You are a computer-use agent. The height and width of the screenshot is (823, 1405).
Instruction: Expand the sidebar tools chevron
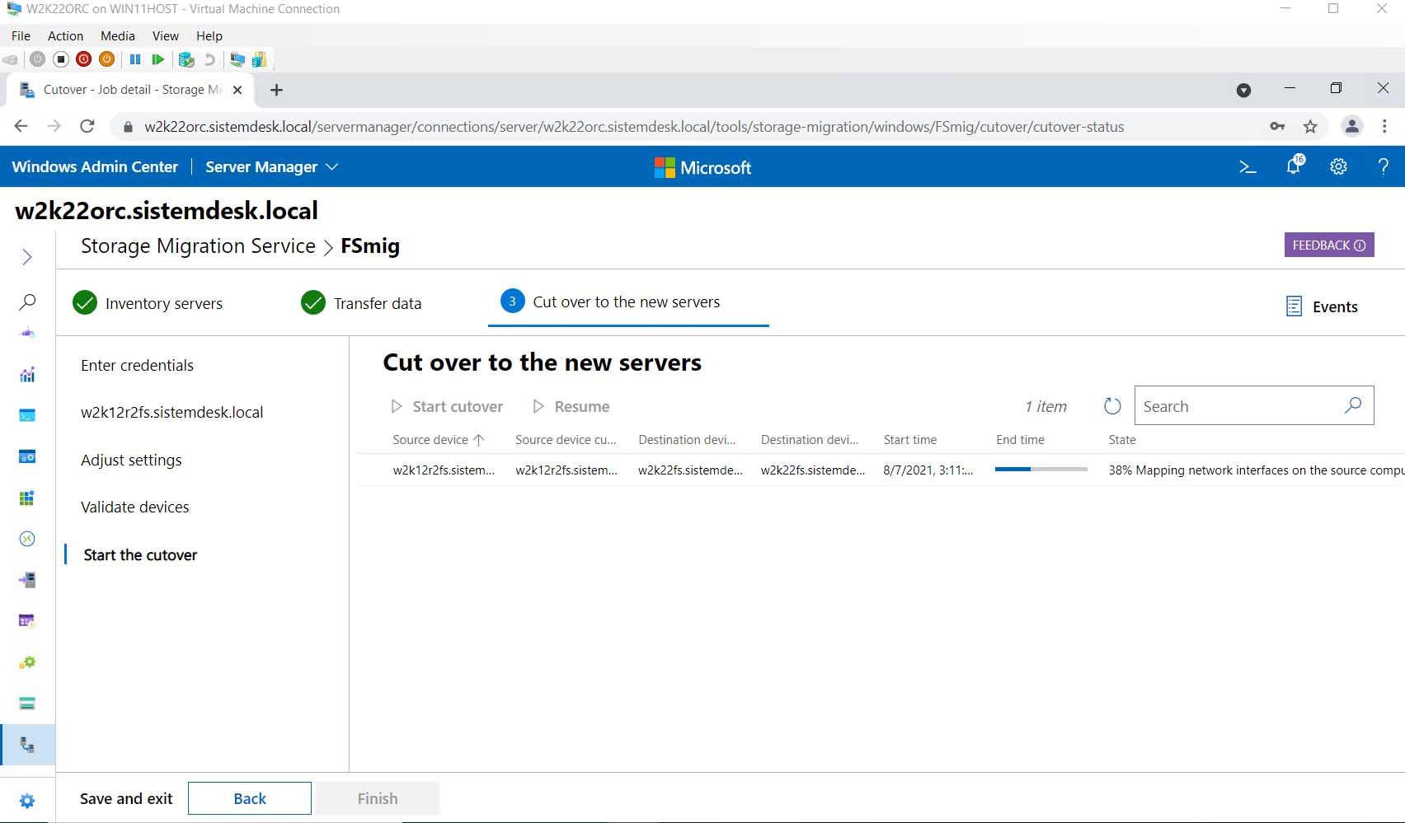pos(27,257)
